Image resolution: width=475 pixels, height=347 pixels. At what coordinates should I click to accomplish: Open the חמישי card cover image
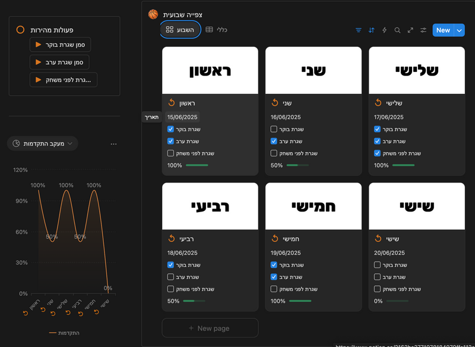pos(313,206)
